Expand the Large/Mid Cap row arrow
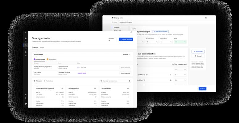This screenshot has width=239, height=123. coord(147,75)
